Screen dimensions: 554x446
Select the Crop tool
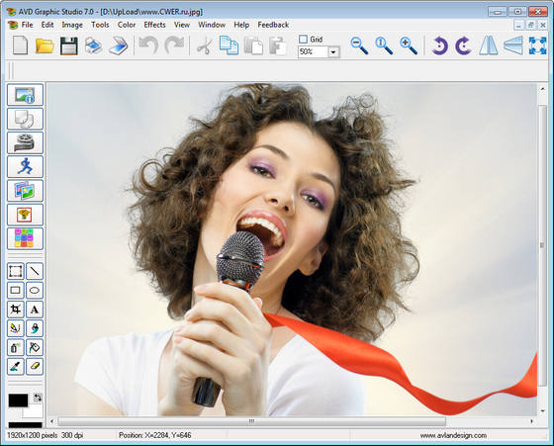(x=16, y=310)
